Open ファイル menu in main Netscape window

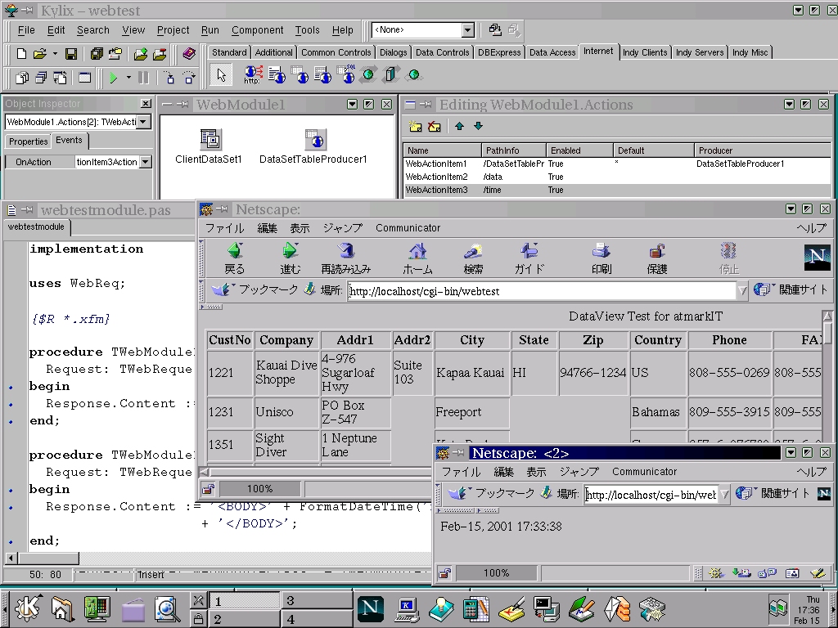(224, 228)
